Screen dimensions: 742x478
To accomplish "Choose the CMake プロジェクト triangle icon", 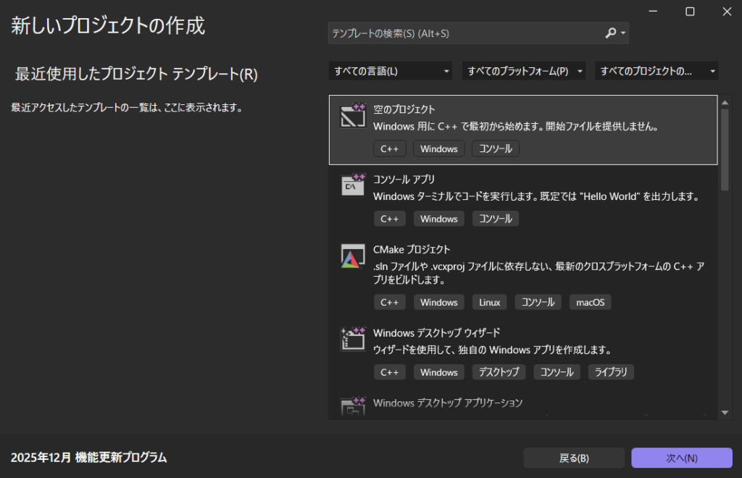I will [353, 256].
